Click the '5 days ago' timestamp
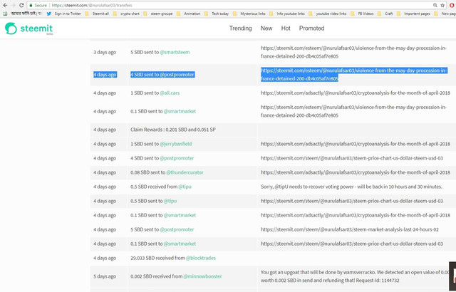Screen dimensions: 456x292 tap(105, 276)
